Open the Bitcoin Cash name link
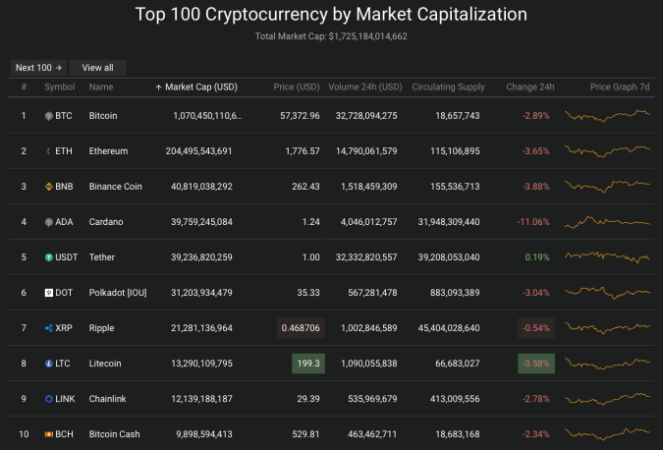Screen dimensions: 663x450 114,434
